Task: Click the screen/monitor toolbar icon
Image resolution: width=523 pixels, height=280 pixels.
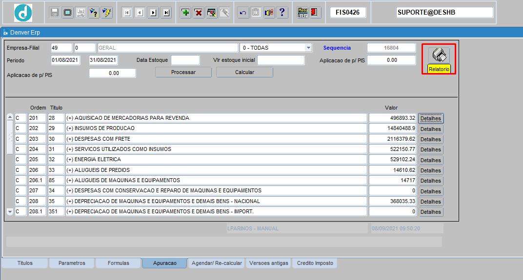Action: pos(67,13)
